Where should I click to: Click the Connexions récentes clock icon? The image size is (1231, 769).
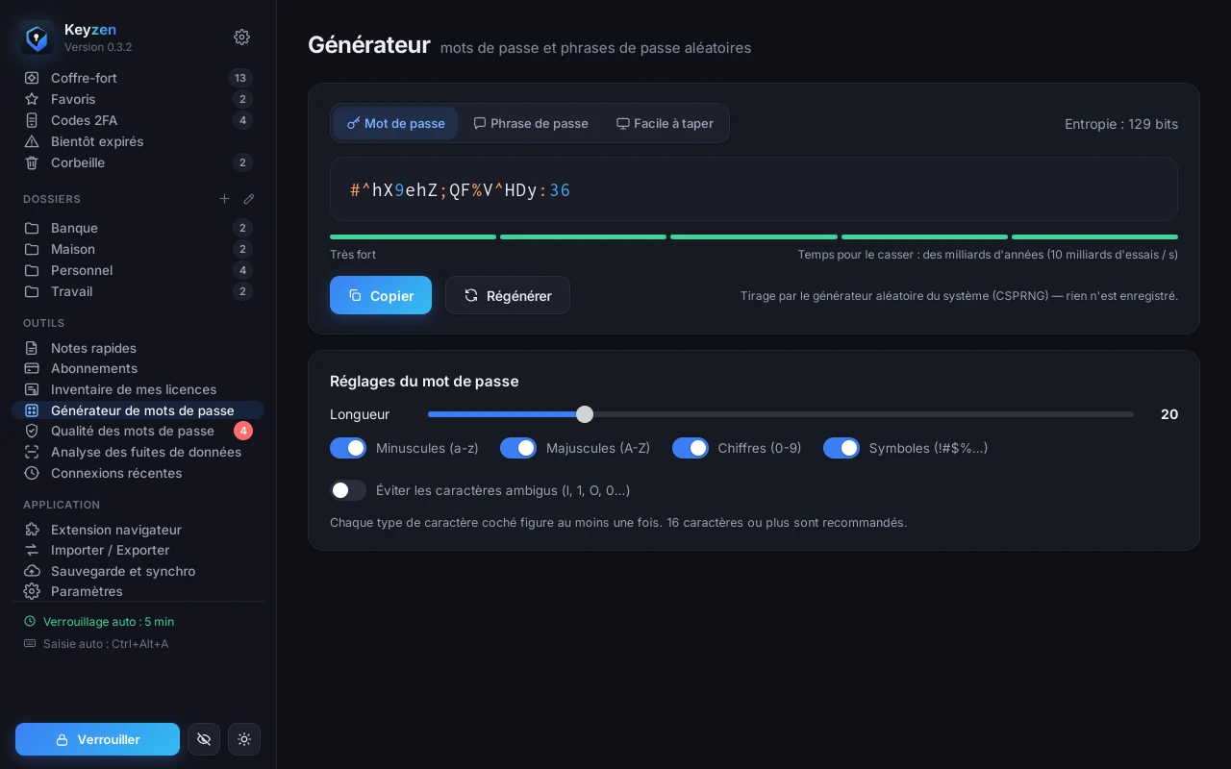[32, 473]
